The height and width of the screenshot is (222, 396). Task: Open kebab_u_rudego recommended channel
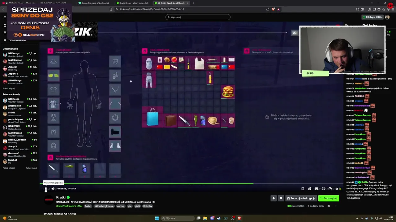click(20, 141)
